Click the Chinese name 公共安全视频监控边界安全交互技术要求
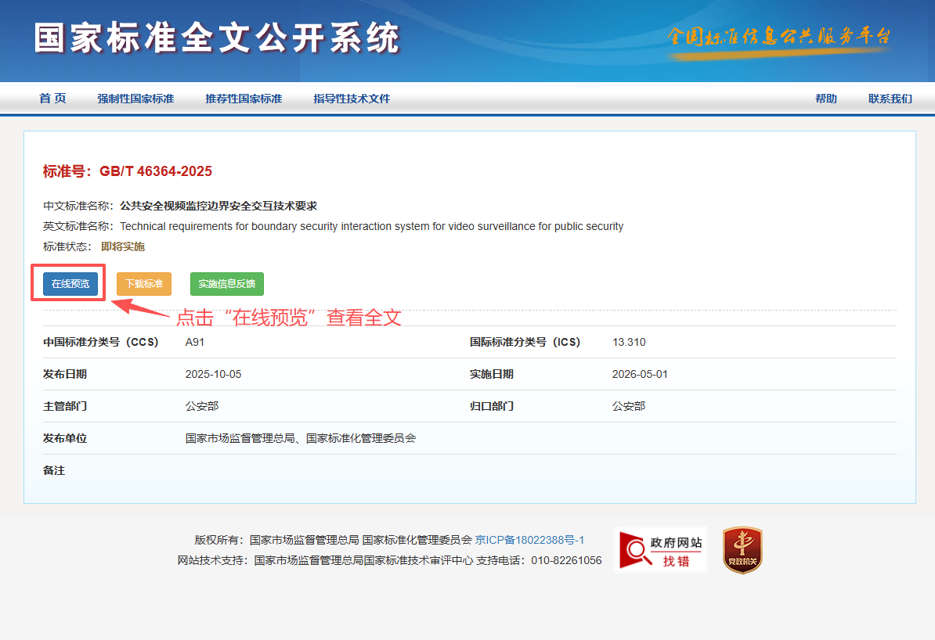The image size is (935, 640). (218, 206)
